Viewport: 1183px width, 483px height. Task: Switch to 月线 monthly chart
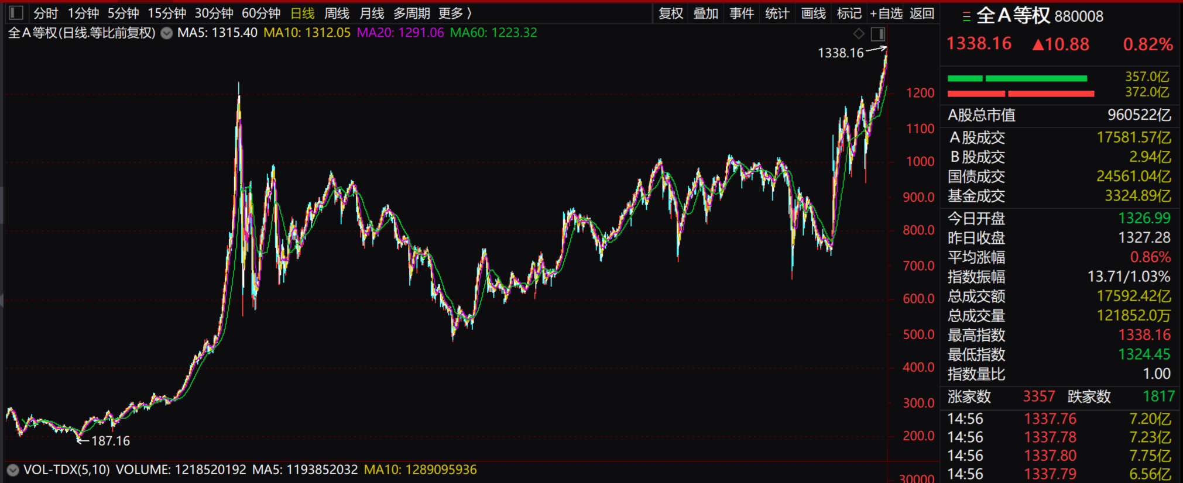(372, 13)
